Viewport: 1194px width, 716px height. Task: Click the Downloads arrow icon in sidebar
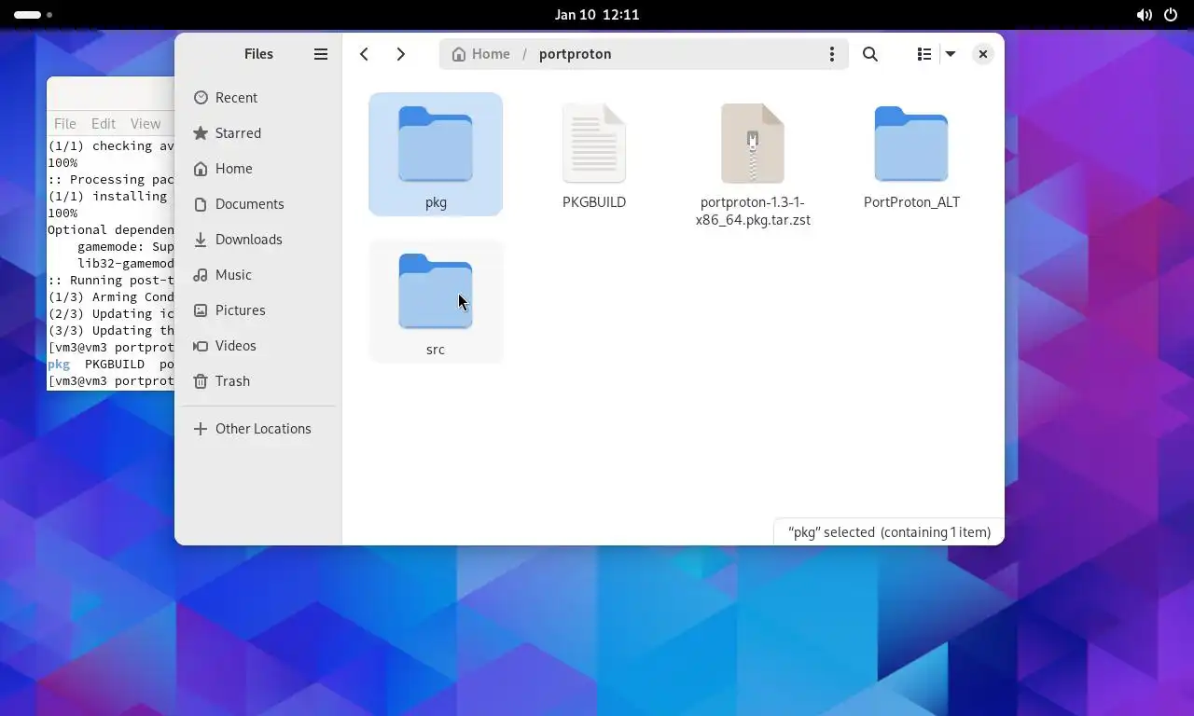(x=201, y=240)
